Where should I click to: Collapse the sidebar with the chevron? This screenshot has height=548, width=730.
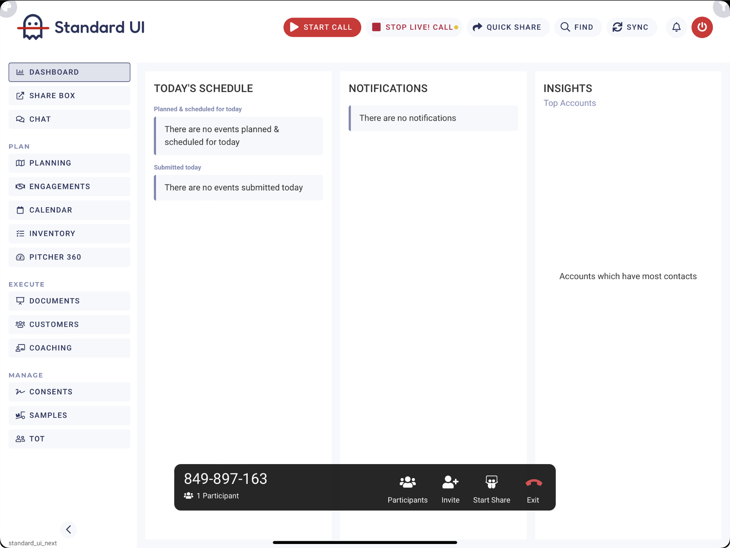[68, 529]
